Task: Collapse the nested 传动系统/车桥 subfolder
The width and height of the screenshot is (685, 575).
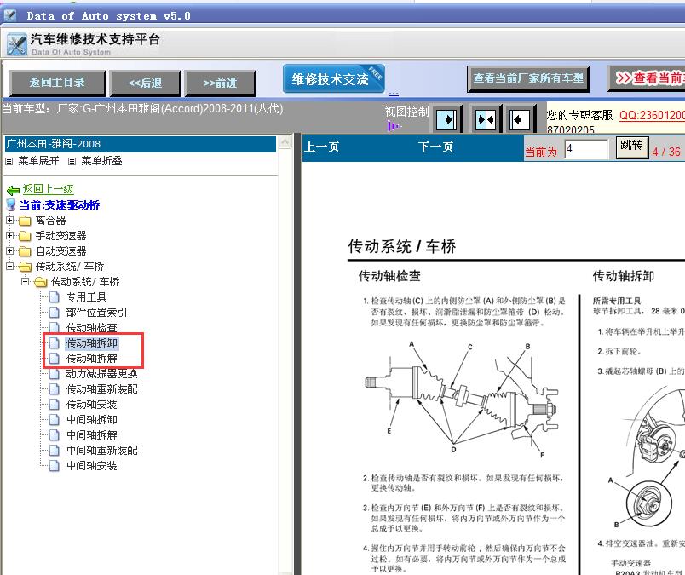Action: coord(25,281)
